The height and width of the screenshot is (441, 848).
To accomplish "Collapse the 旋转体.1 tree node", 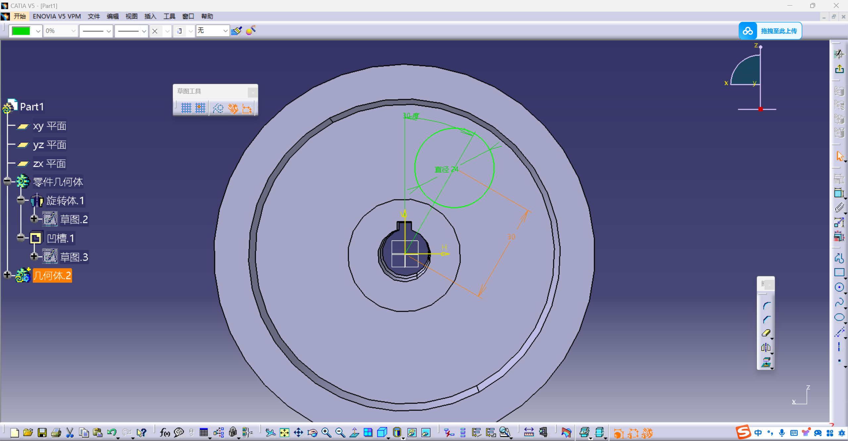I will (x=21, y=200).
